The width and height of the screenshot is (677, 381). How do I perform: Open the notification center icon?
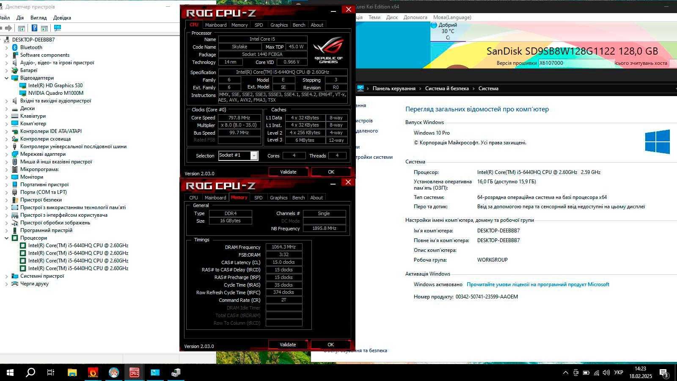[x=663, y=373]
